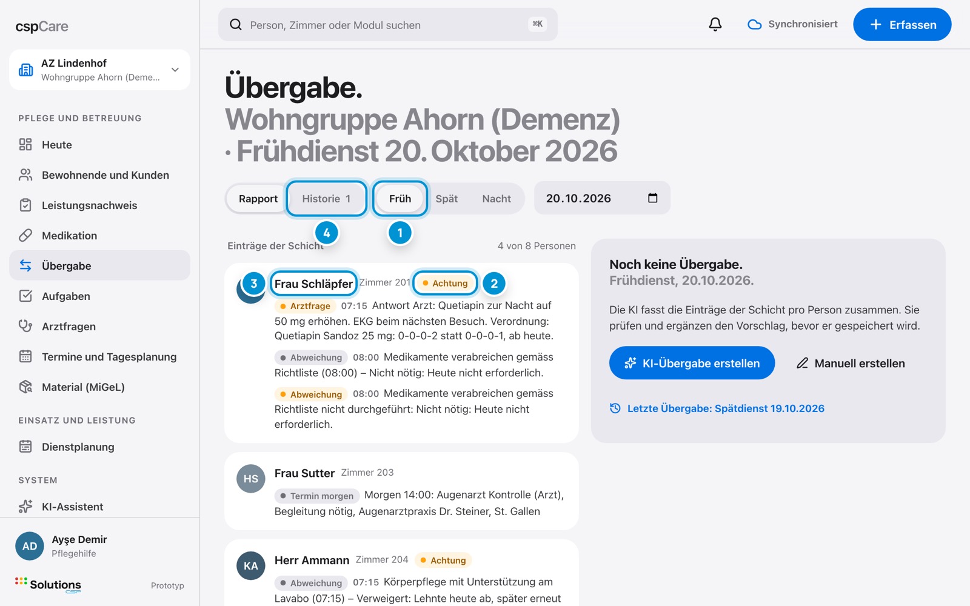The width and height of the screenshot is (970, 606).
Task: Click the history clock icon by Letzte Übergabe
Action: [615, 408]
